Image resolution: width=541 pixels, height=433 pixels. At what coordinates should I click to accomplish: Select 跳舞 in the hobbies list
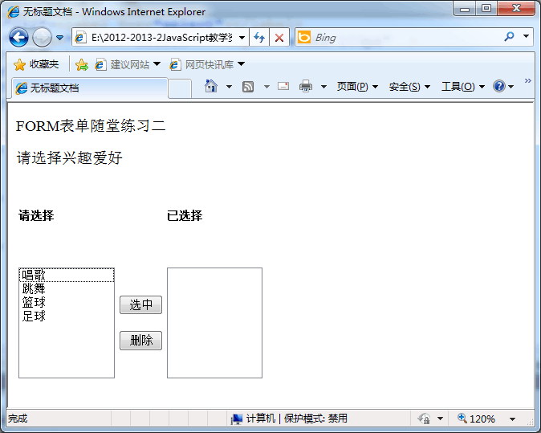click(x=67, y=288)
